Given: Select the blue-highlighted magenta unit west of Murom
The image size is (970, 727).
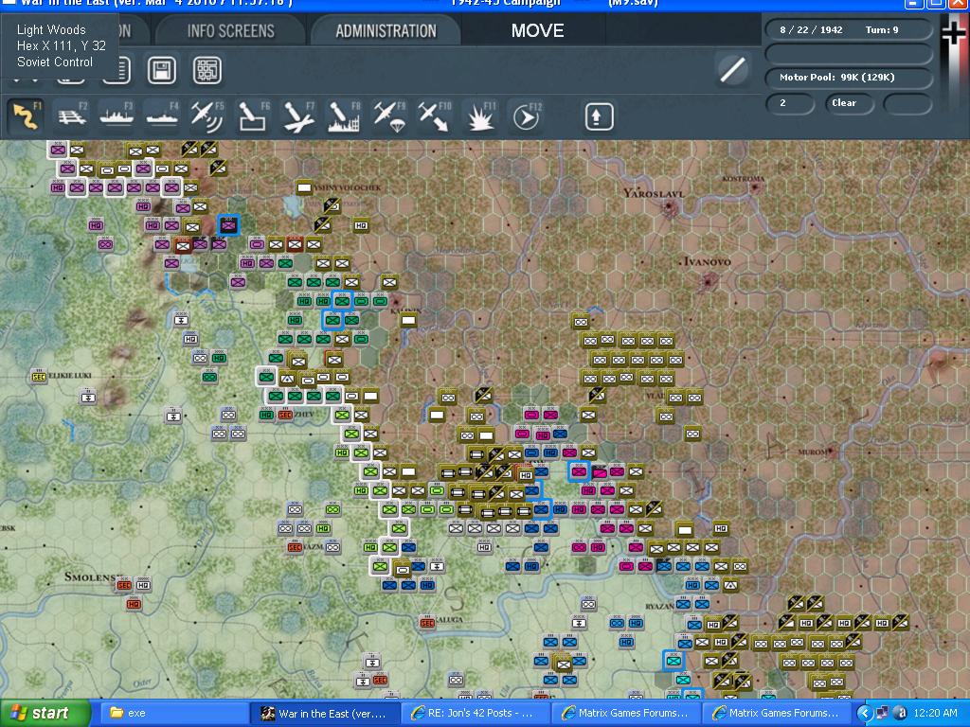Looking at the screenshot, I should point(579,471).
